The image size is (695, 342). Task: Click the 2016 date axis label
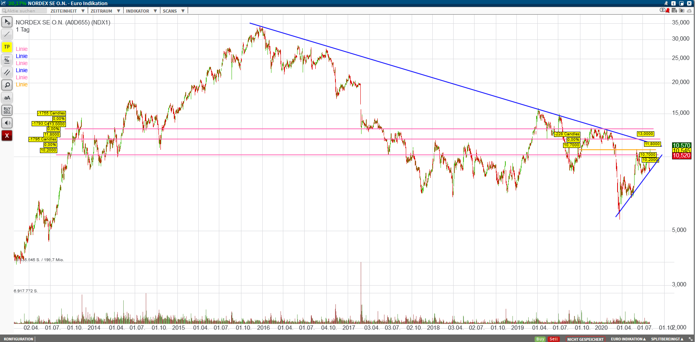click(264, 328)
